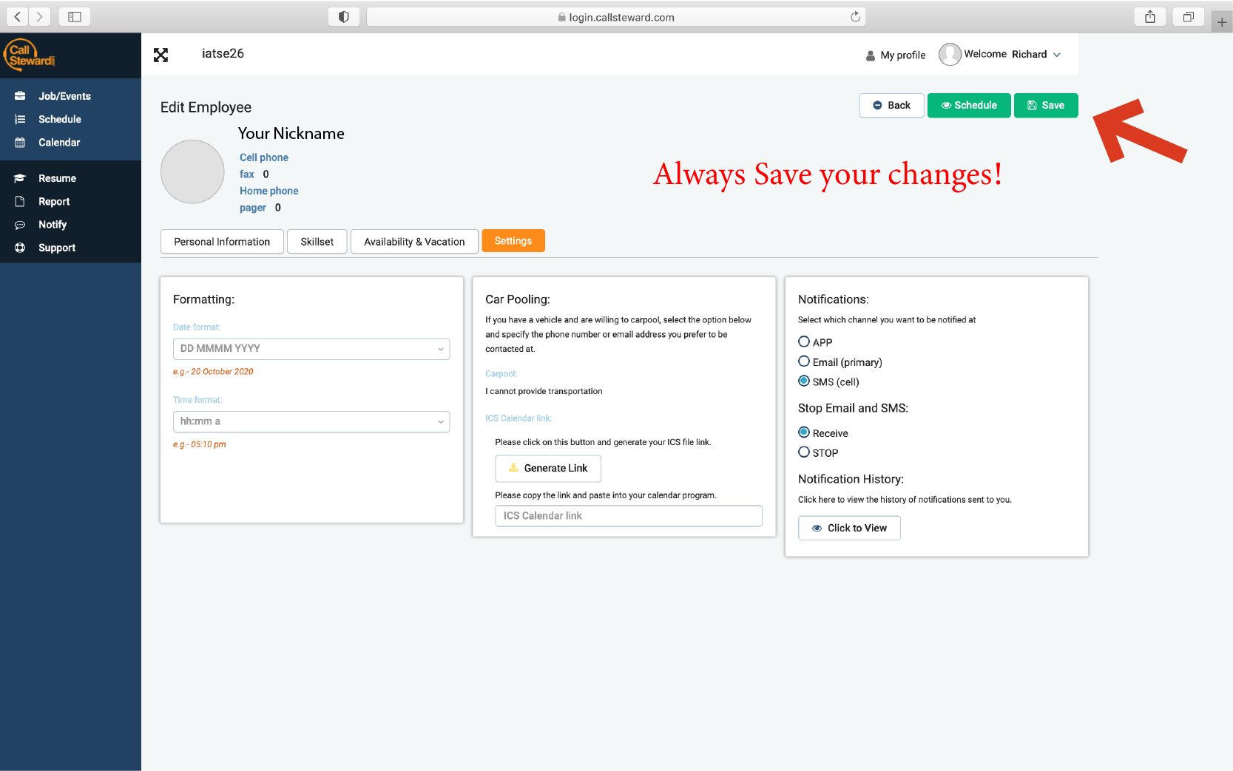Reload the page in the browser
This screenshot has height=771, width=1233.
point(855,17)
